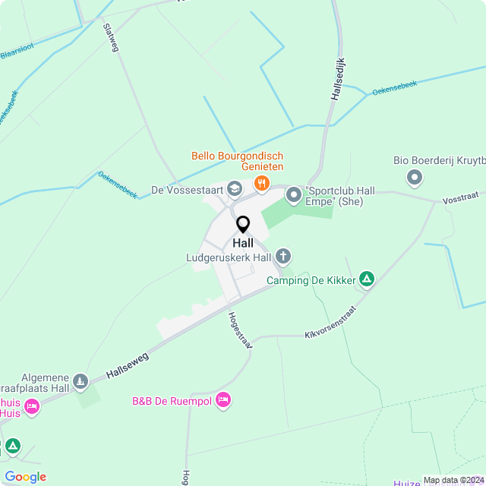Click the black Hall location pin

(243, 225)
